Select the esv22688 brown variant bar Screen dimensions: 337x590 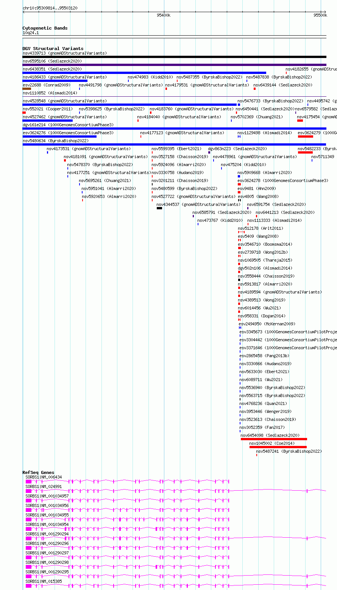click(x=27, y=89)
